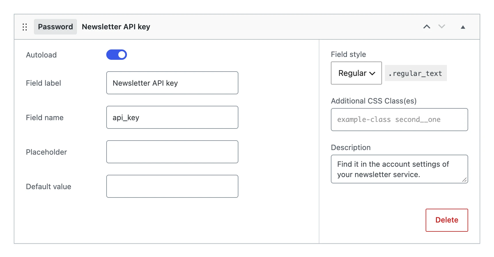Click the Field style label
Viewport: 494px width, 257px height.
click(348, 54)
